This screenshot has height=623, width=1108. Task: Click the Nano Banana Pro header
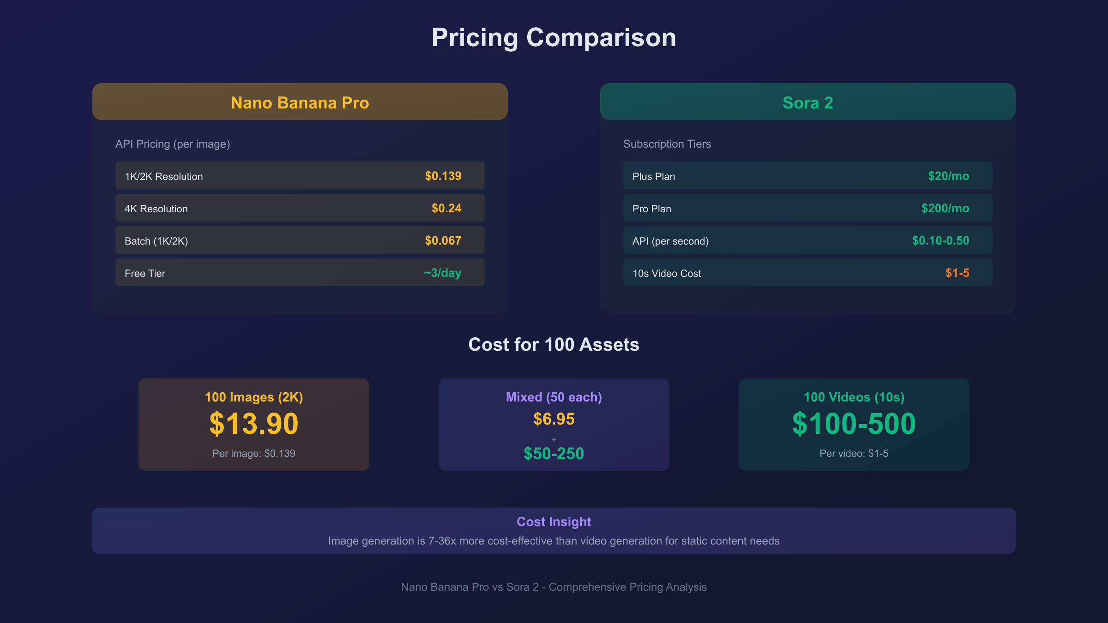pos(300,102)
